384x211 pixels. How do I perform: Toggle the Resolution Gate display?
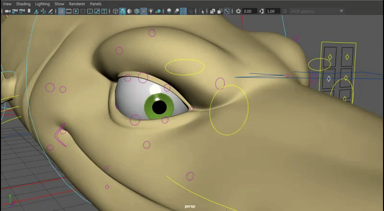[x=76, y=11]
